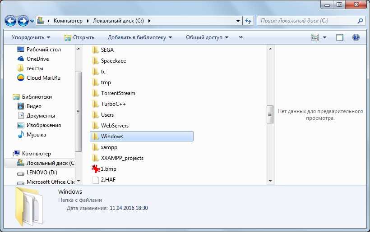Show more toolbar commands chevron

point(240,37)
